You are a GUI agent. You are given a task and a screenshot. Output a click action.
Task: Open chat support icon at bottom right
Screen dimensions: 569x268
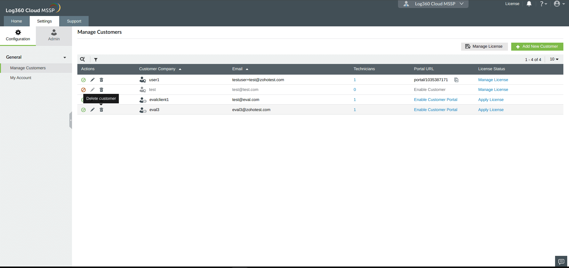tap(561, 261)
